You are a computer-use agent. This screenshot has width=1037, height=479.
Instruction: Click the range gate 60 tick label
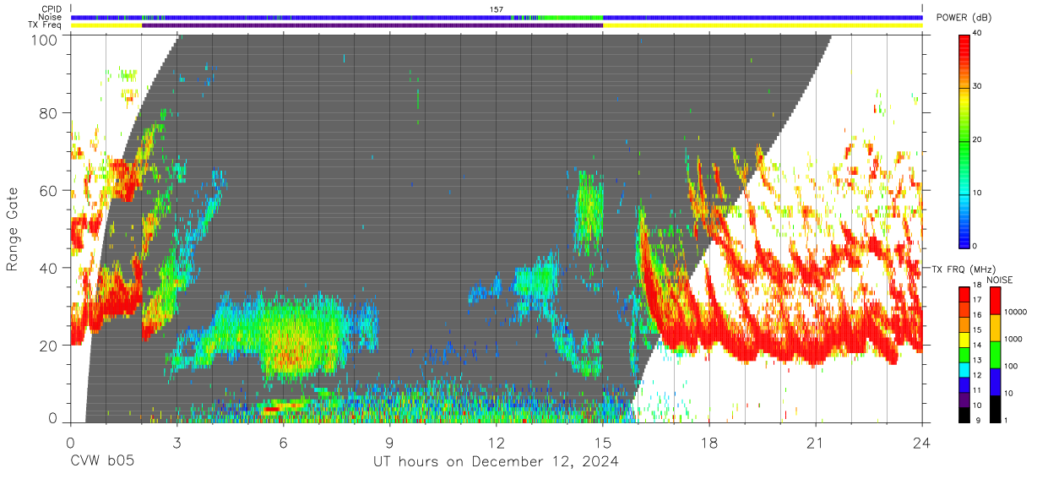(x=50, y=190)
